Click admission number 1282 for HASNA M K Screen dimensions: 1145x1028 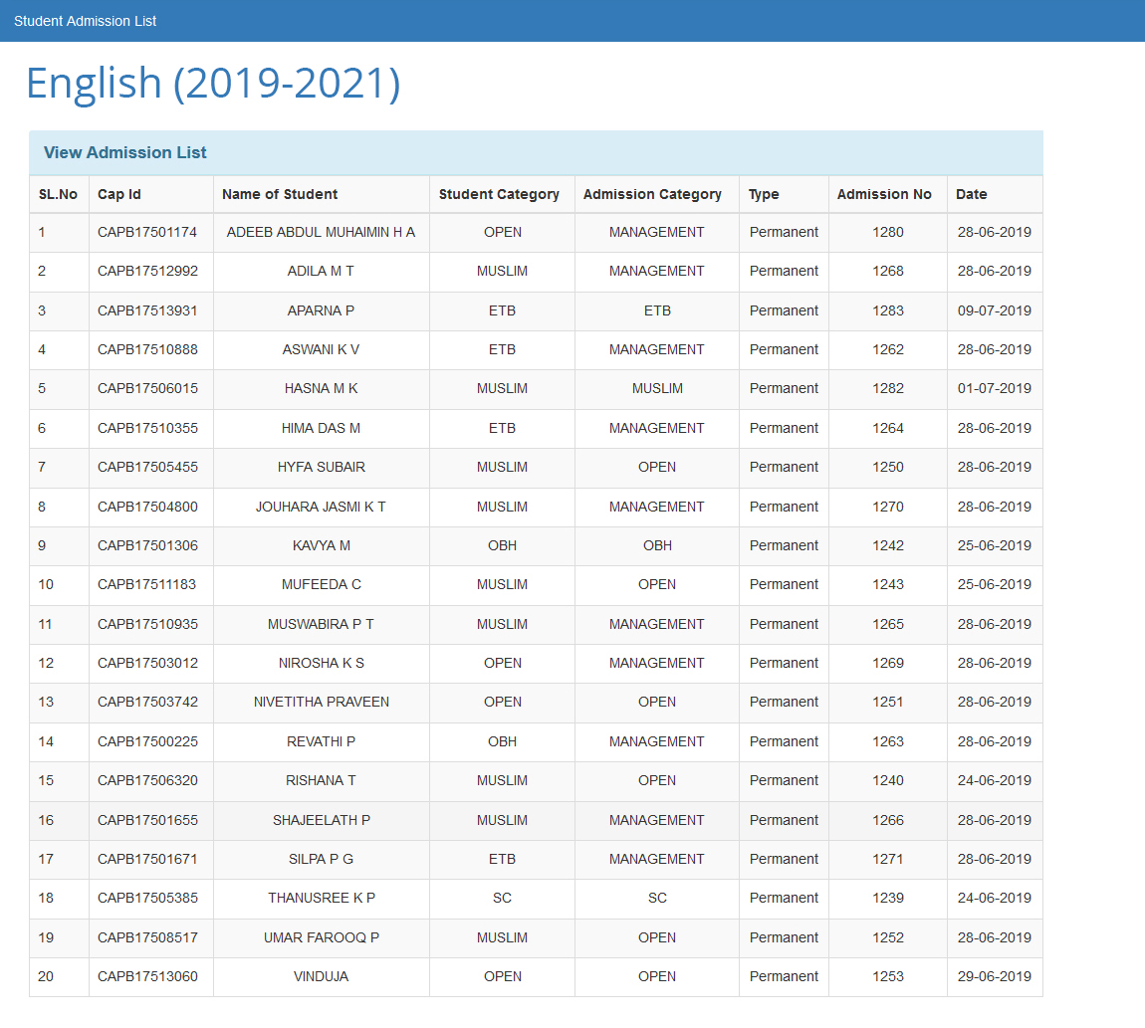pos(887,388)
